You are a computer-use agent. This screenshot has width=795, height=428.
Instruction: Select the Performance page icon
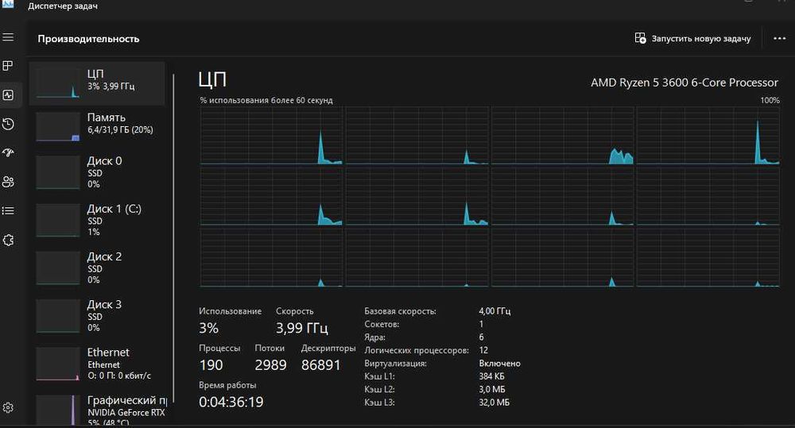(x=8, y=94)
